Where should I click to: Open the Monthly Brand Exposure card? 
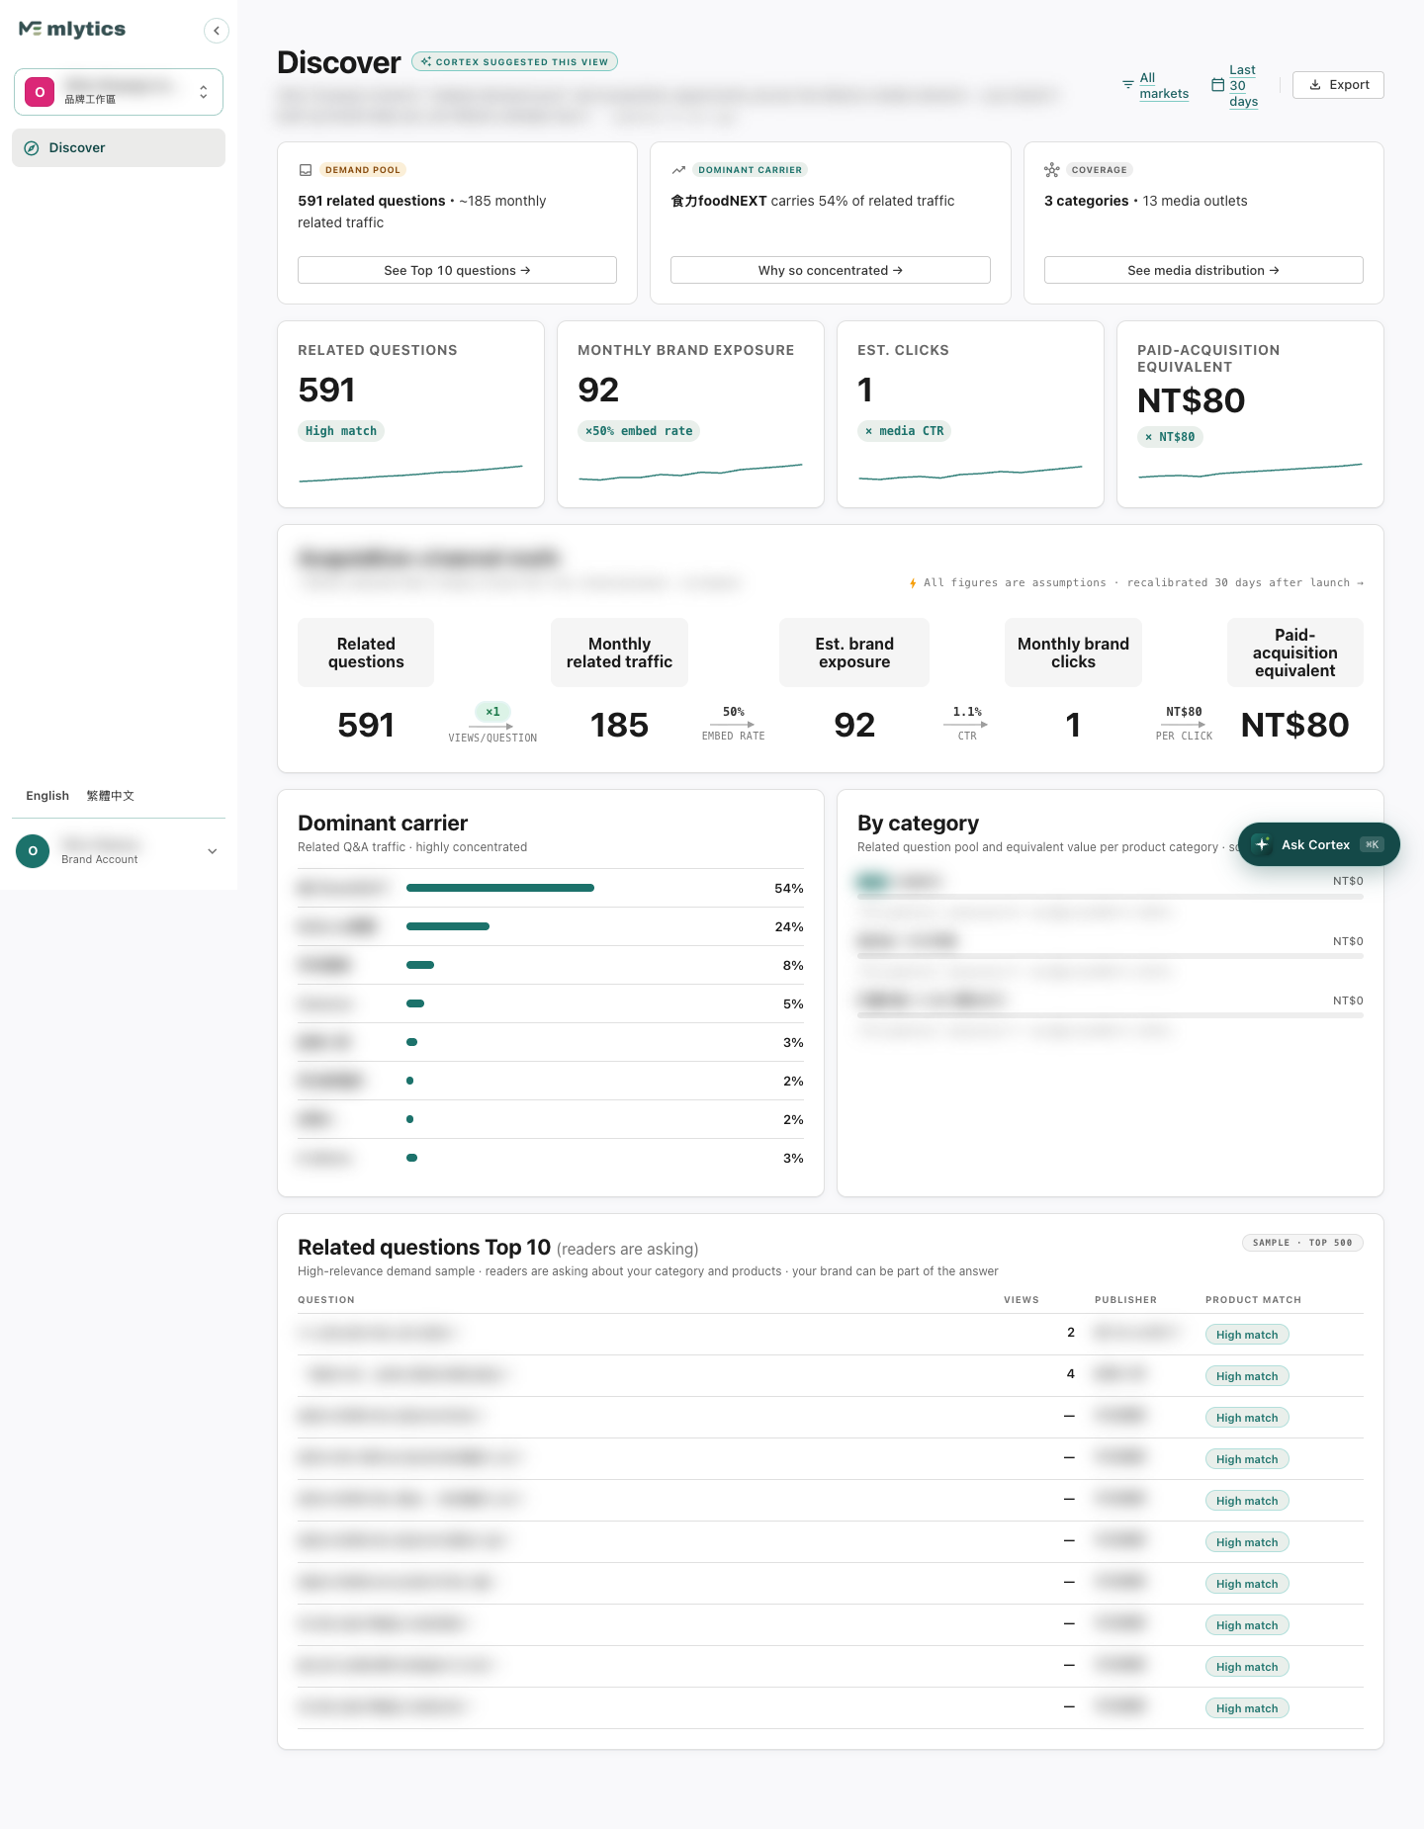690,414
